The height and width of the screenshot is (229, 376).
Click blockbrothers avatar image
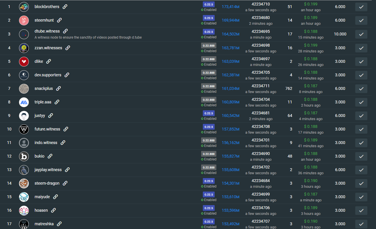[24, 7]
